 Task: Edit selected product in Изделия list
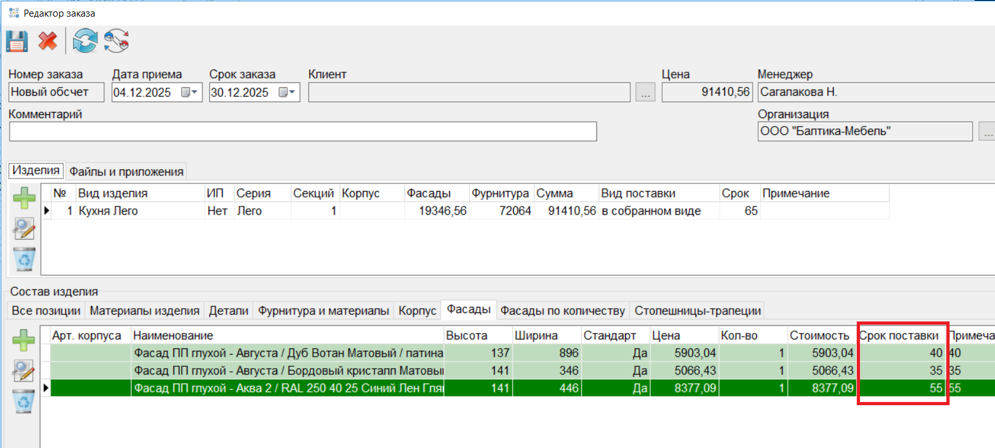pos(25,229)
